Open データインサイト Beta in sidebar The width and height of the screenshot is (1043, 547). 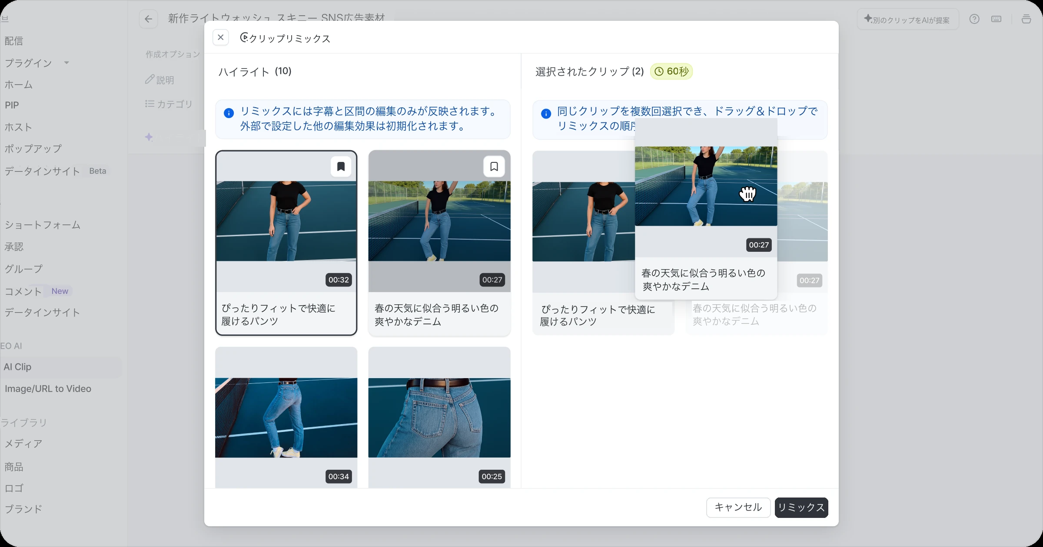click(x=55, y=171)
